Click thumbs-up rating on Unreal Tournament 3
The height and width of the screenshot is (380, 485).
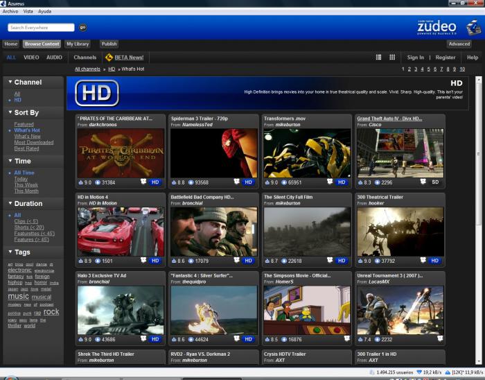(360, 340)
